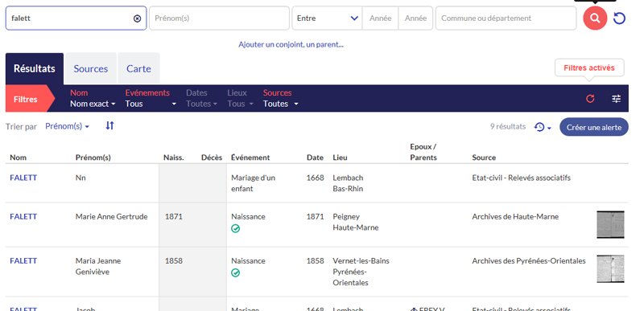Click the 'Source' column header
644x311 pixels.
(484, 158)
